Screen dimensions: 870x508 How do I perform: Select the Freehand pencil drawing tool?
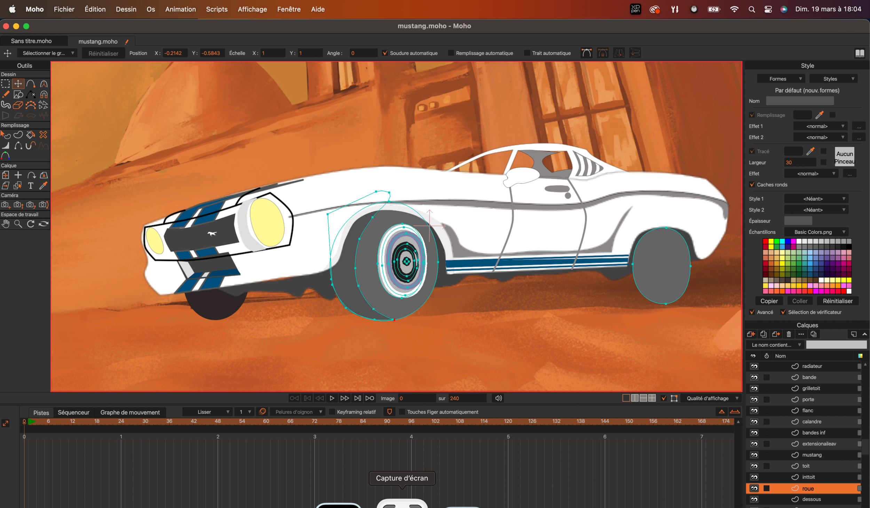click(6, 94)
